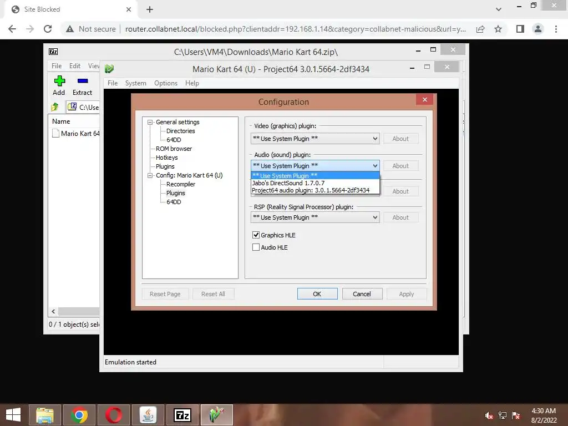
Task: Select 64DD under General settings
Action: [174, 140]
